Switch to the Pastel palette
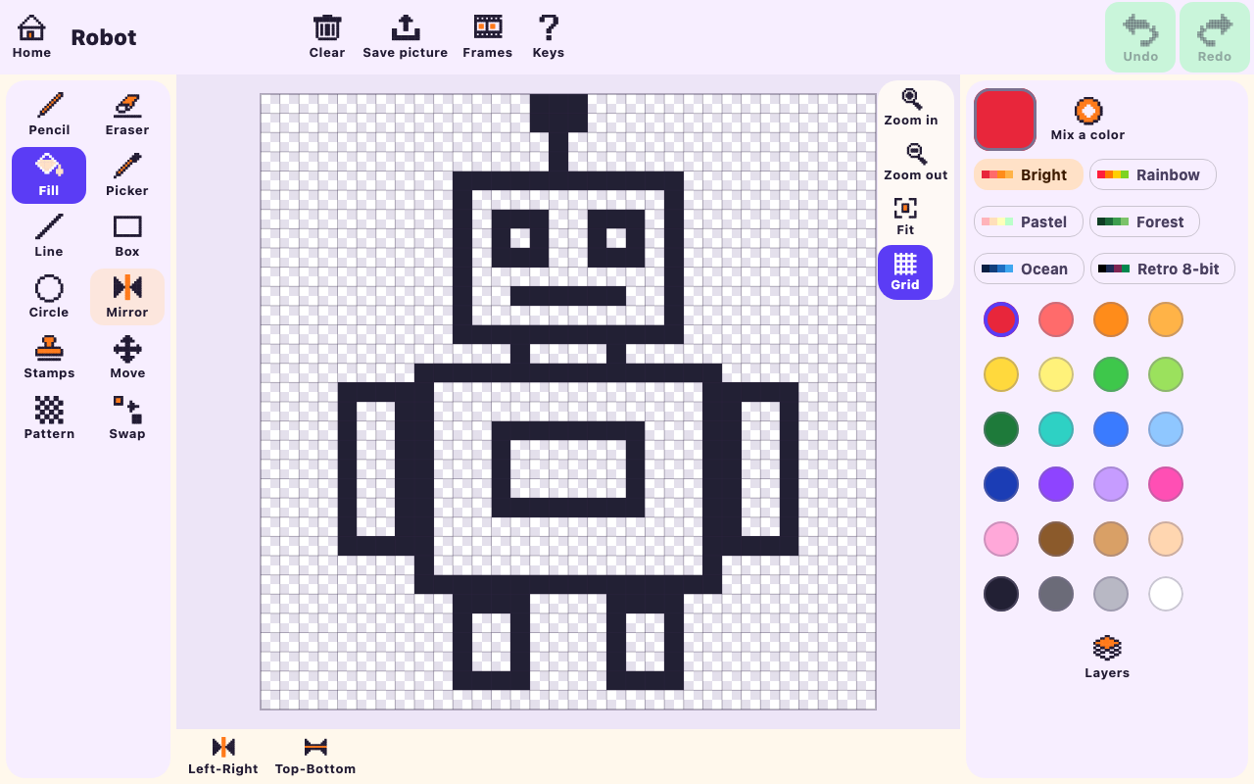Screen dimensions: 1254x784 (1029, 221)
